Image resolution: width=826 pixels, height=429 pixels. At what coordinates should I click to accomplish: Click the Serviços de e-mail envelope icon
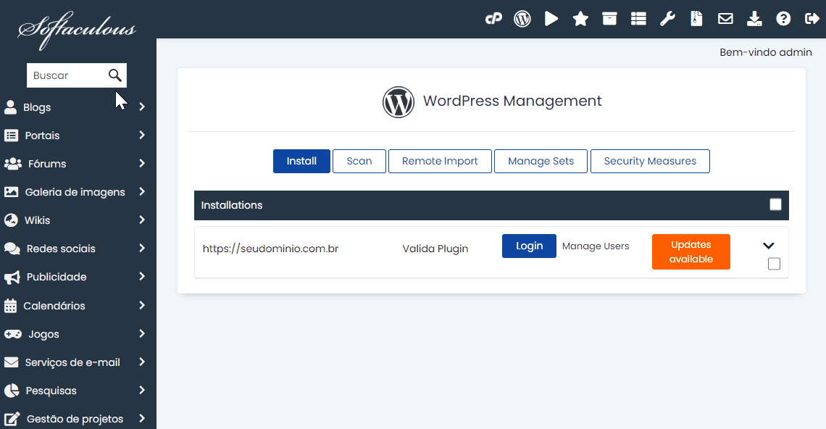click(x=11, y=362)
